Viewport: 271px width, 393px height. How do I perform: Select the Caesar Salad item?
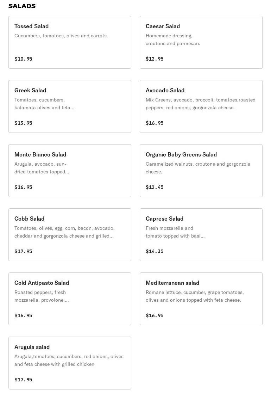coord(201,42)
